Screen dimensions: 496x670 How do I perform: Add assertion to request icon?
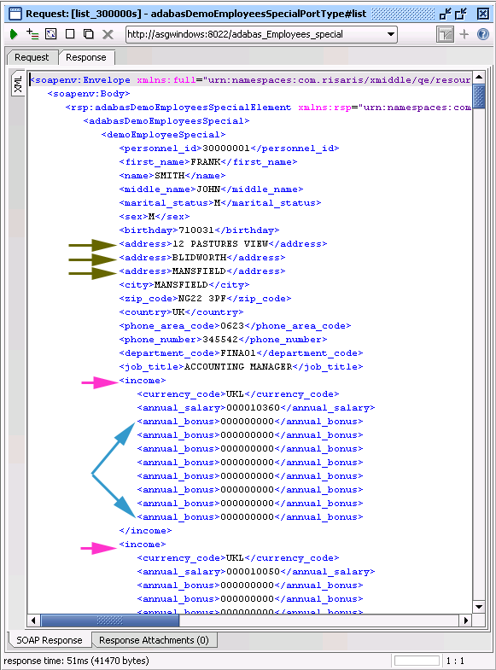(32, 34)
